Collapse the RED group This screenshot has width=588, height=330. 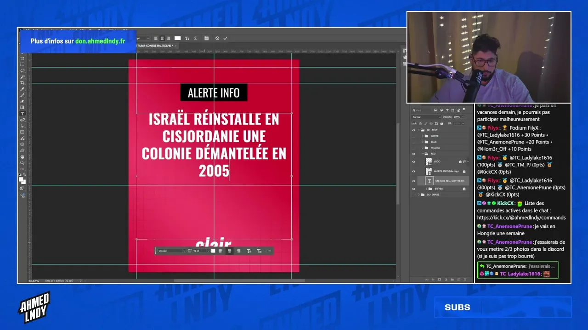coord(423,154)
